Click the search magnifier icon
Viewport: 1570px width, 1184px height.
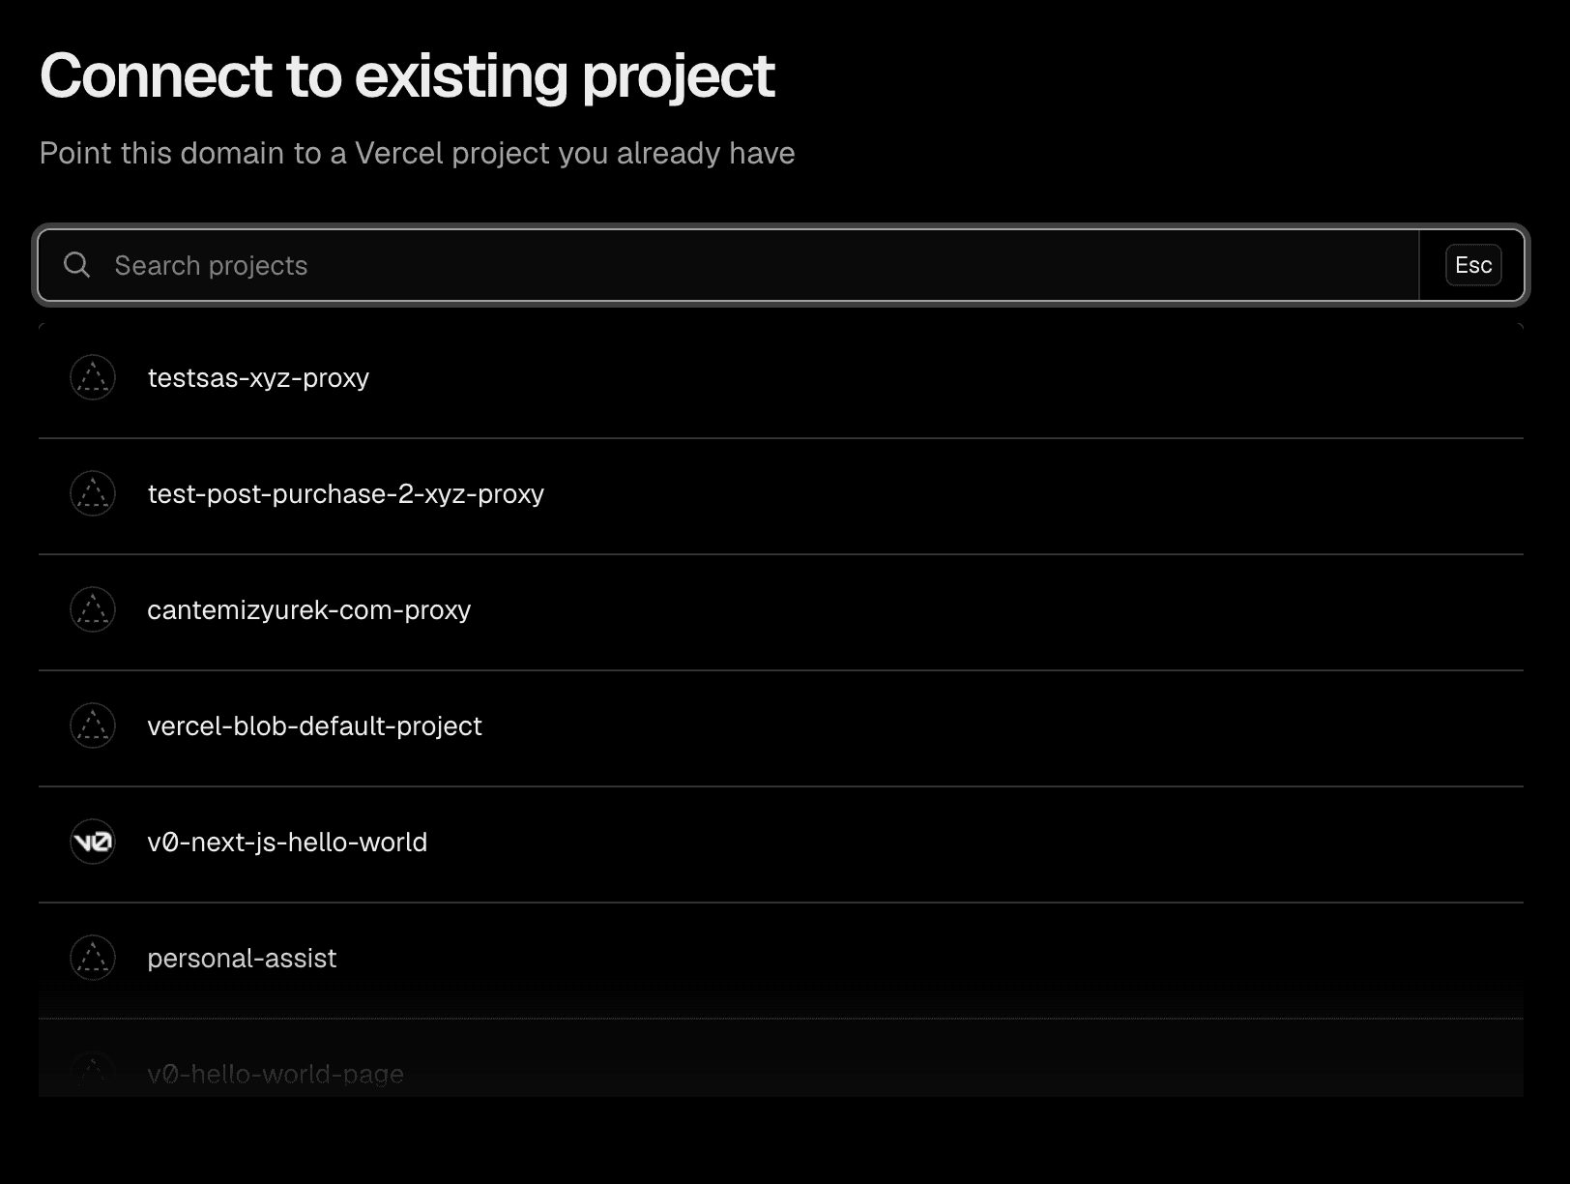click(77, 265)
